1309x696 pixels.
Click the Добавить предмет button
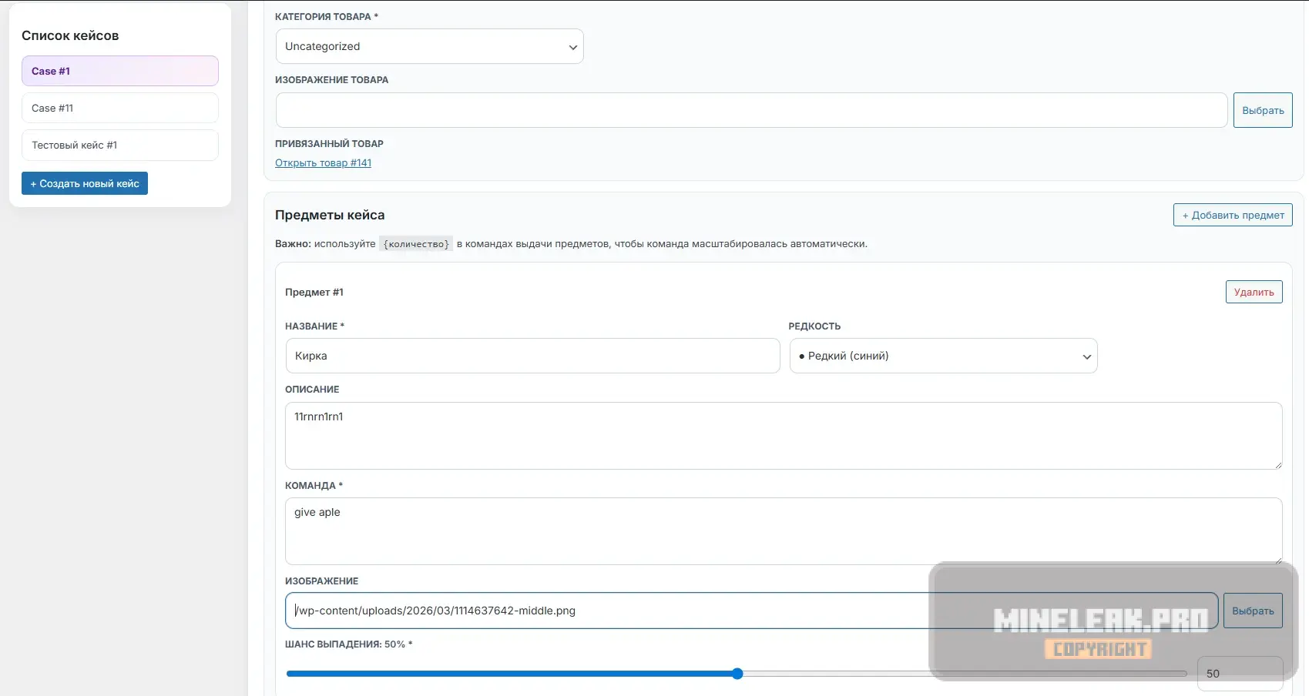[1232, 215]
